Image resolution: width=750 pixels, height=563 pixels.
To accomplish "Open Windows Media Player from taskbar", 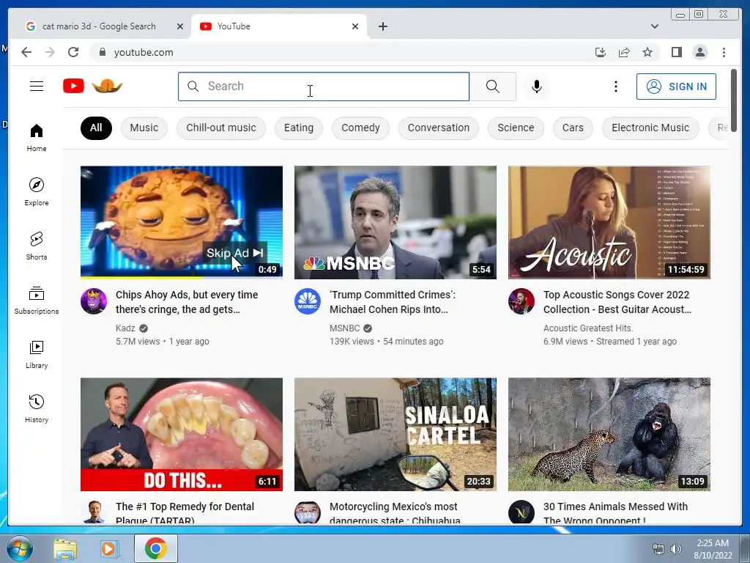I will (109, 548).
